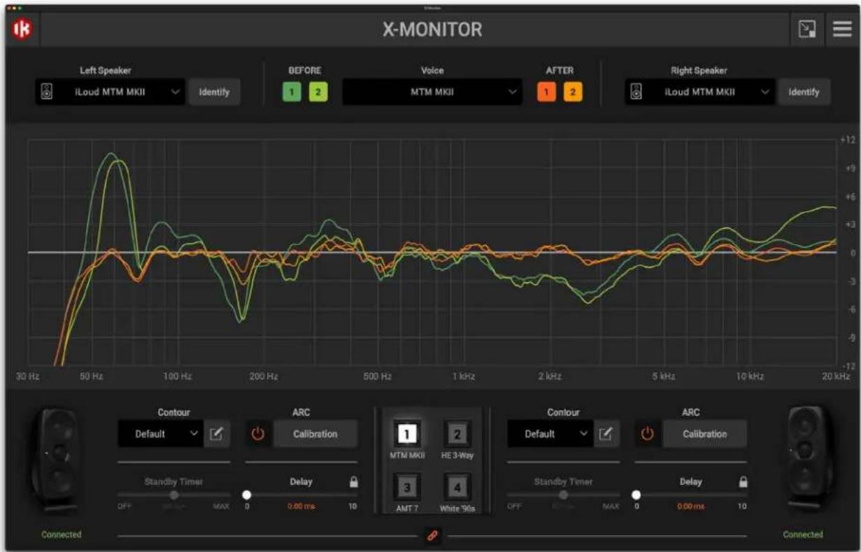Start right speaker ARC Calibration
861x552 pixels.
point(704,434)
